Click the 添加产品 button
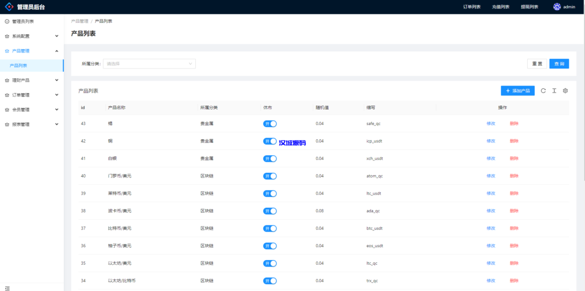Screen dimensions: 585x291 (518, 91)
